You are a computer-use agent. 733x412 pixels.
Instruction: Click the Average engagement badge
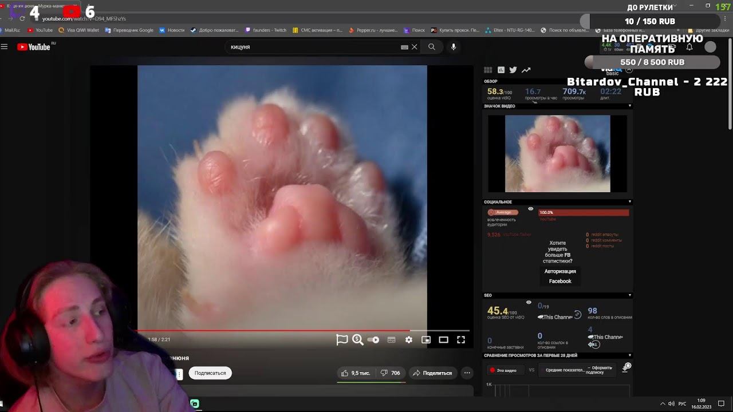[503, 212]
